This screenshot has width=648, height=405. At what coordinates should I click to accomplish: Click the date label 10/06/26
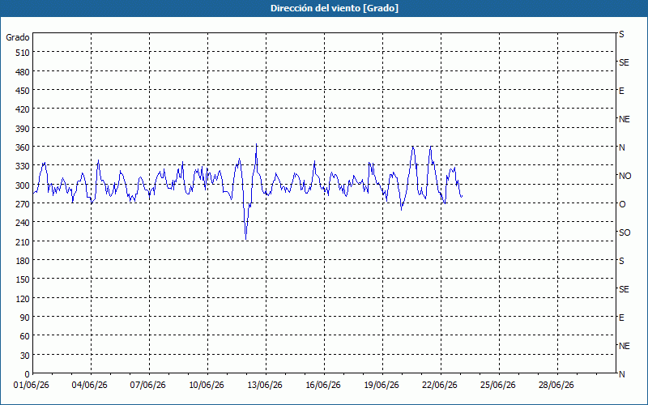[x=207, y=386]
